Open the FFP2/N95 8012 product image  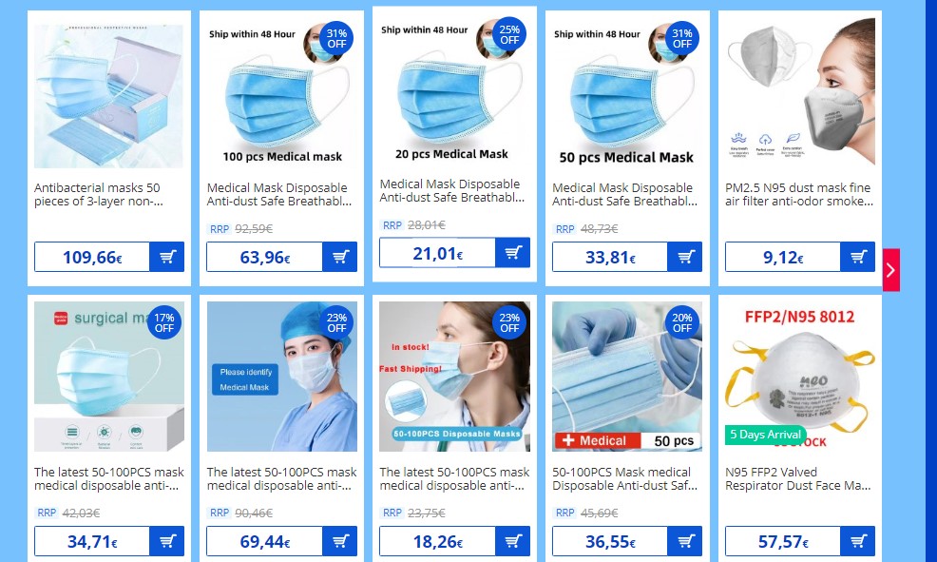pyautogui.click(x=800, y=377)
